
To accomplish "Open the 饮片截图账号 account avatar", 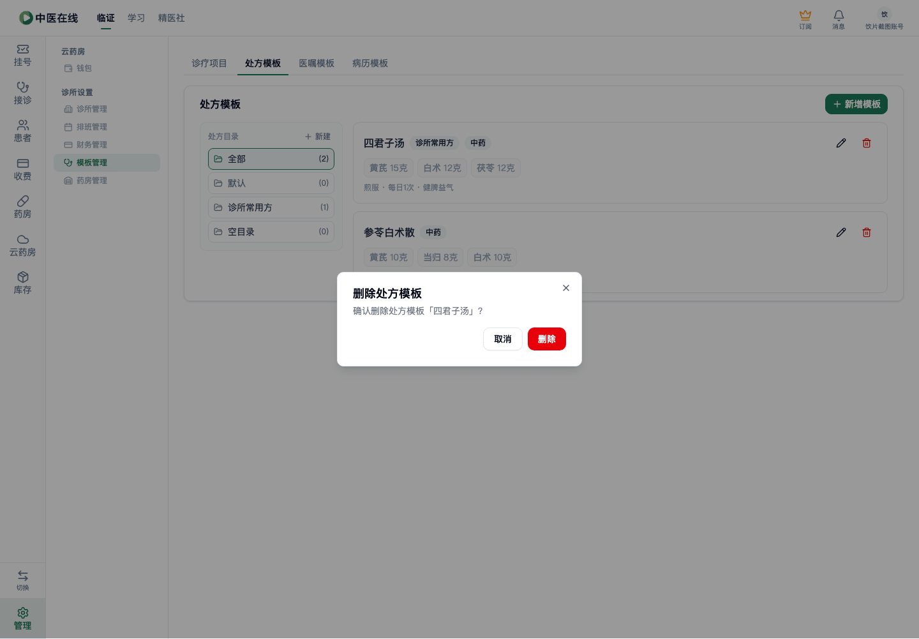I will pyautogui.click(x=885, y=19).
